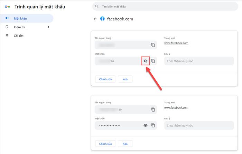Click the gear icon beside Cài đặt
This screenshot has height=154, width=242.
point(7,35)
